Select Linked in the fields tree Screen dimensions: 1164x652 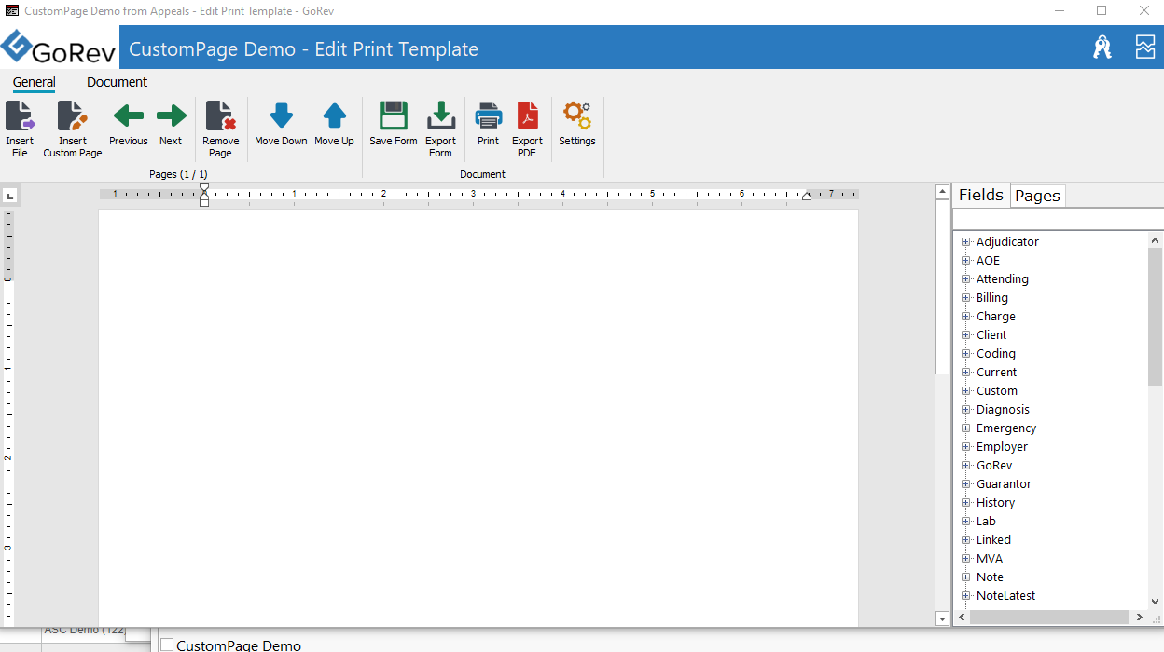click(993, 540)
